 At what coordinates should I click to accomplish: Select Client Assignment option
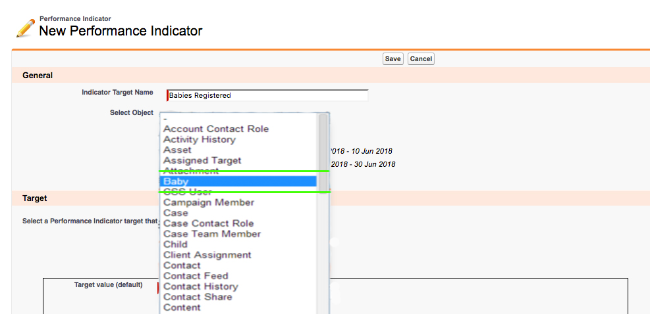pyautogui.click(x=207, y=255)
